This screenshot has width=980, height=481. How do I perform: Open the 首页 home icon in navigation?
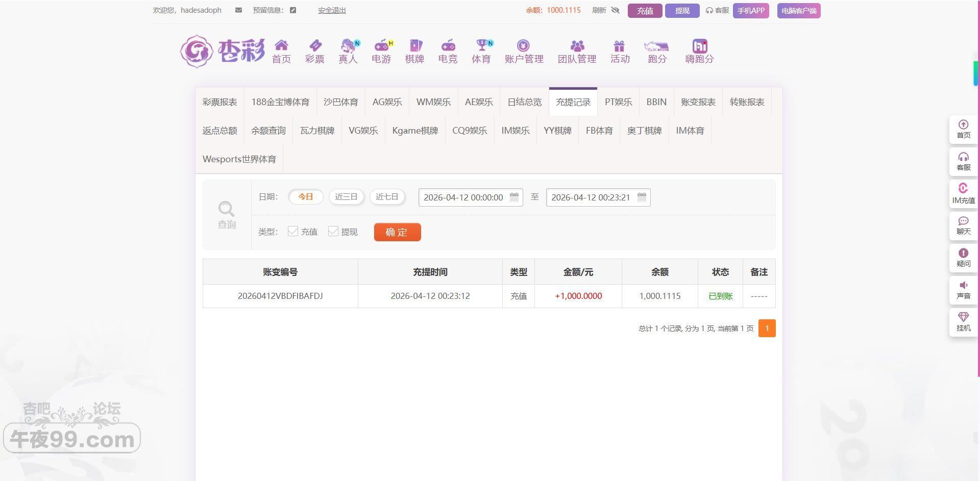pos(281,46)
